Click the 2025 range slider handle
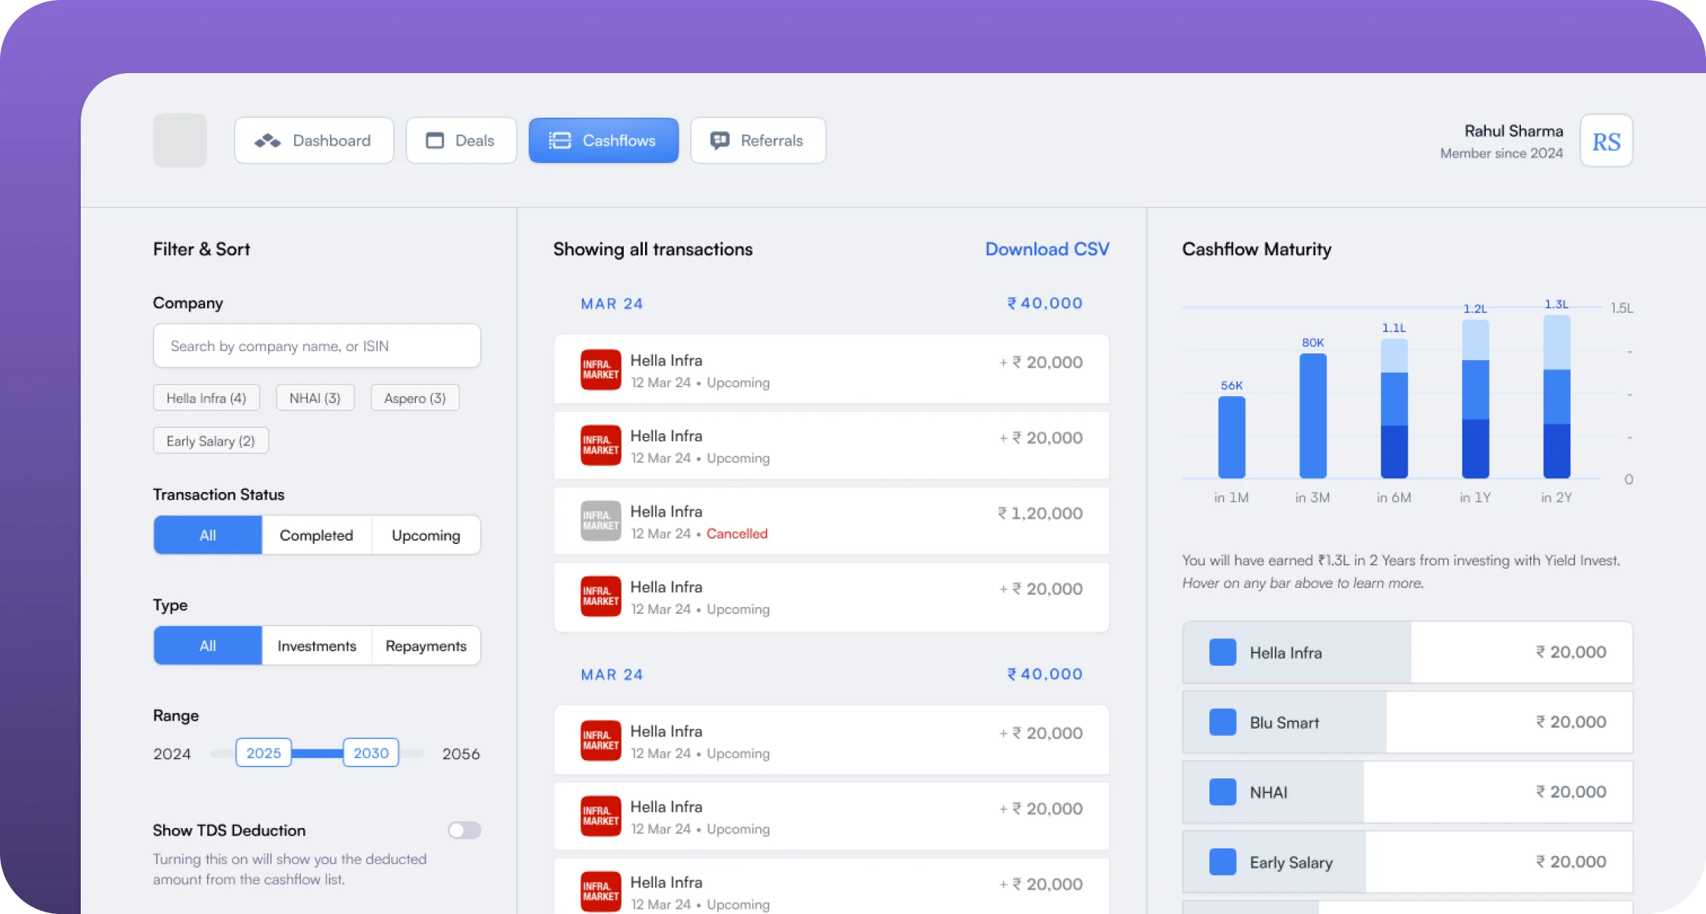The width and height of the screenshot is (1706, 914). click(264, 753)
